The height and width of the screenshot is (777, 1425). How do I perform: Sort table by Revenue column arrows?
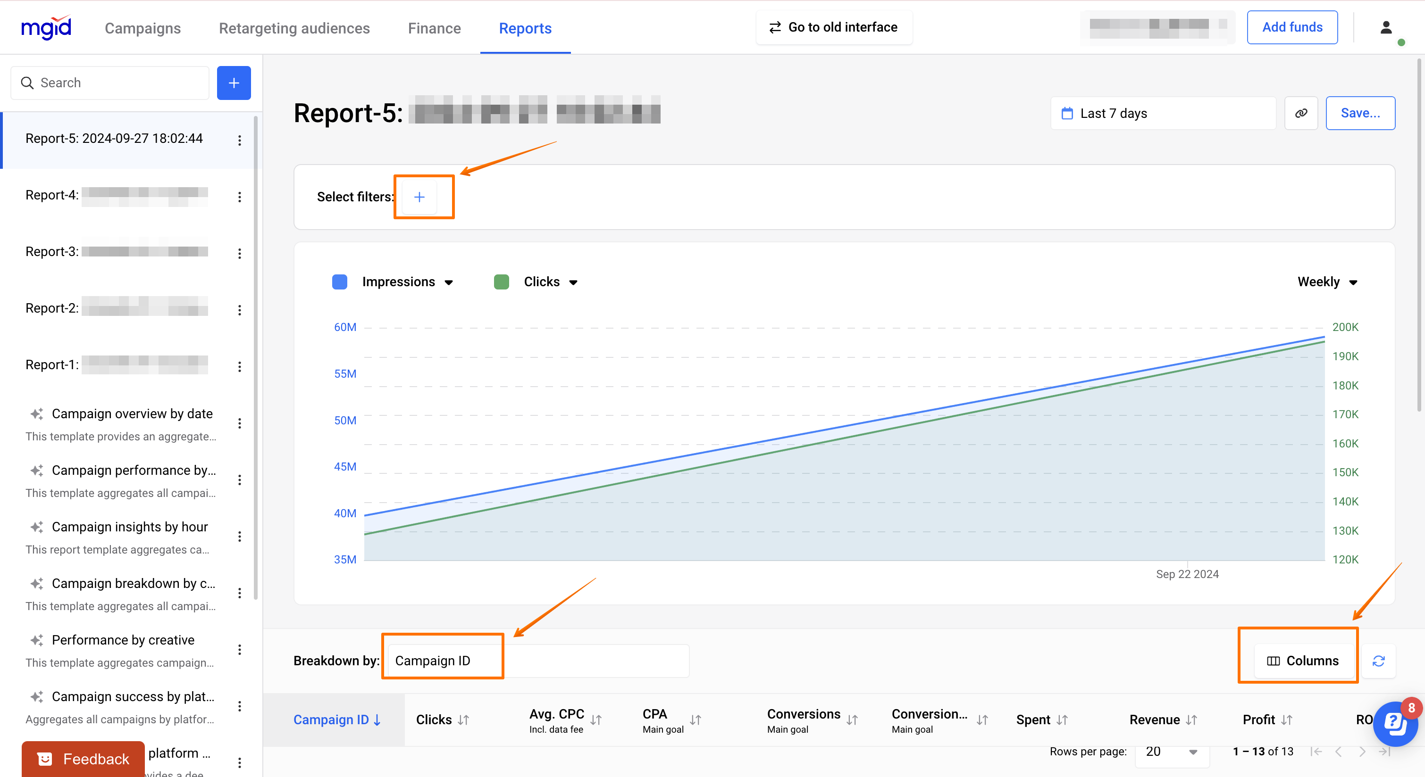1191,720
